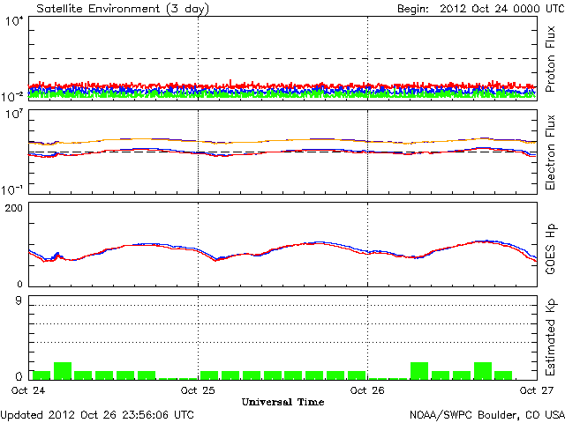Click the first Kp bar after Oct 25 line
The width and height of the screenshot is (565, 423).
(209, 375)
